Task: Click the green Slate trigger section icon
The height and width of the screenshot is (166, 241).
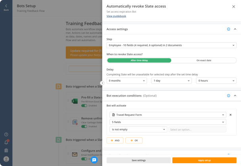Action: point(59,140)
